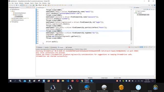Viewport: 164px width, 92px height.
Task: Minimize the Outline view
Action: click(x=153, y=7)
